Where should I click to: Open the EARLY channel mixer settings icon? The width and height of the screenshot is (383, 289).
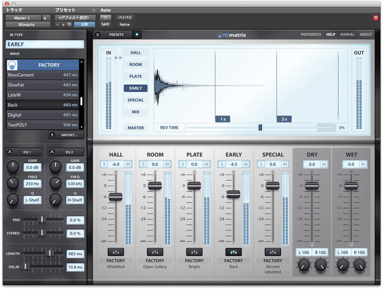(x=234, y=252)
